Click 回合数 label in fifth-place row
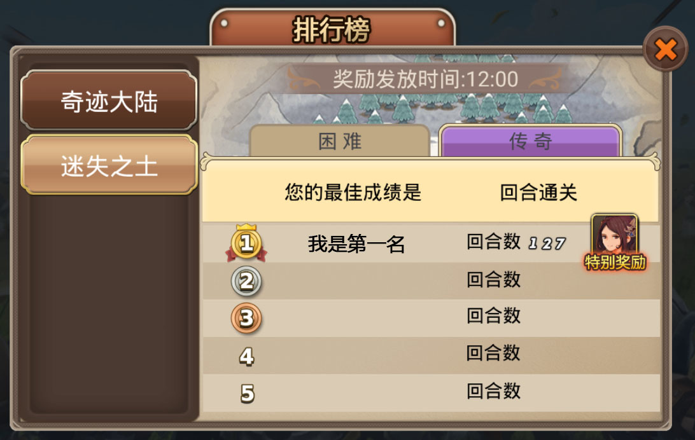 coord(493,391)
